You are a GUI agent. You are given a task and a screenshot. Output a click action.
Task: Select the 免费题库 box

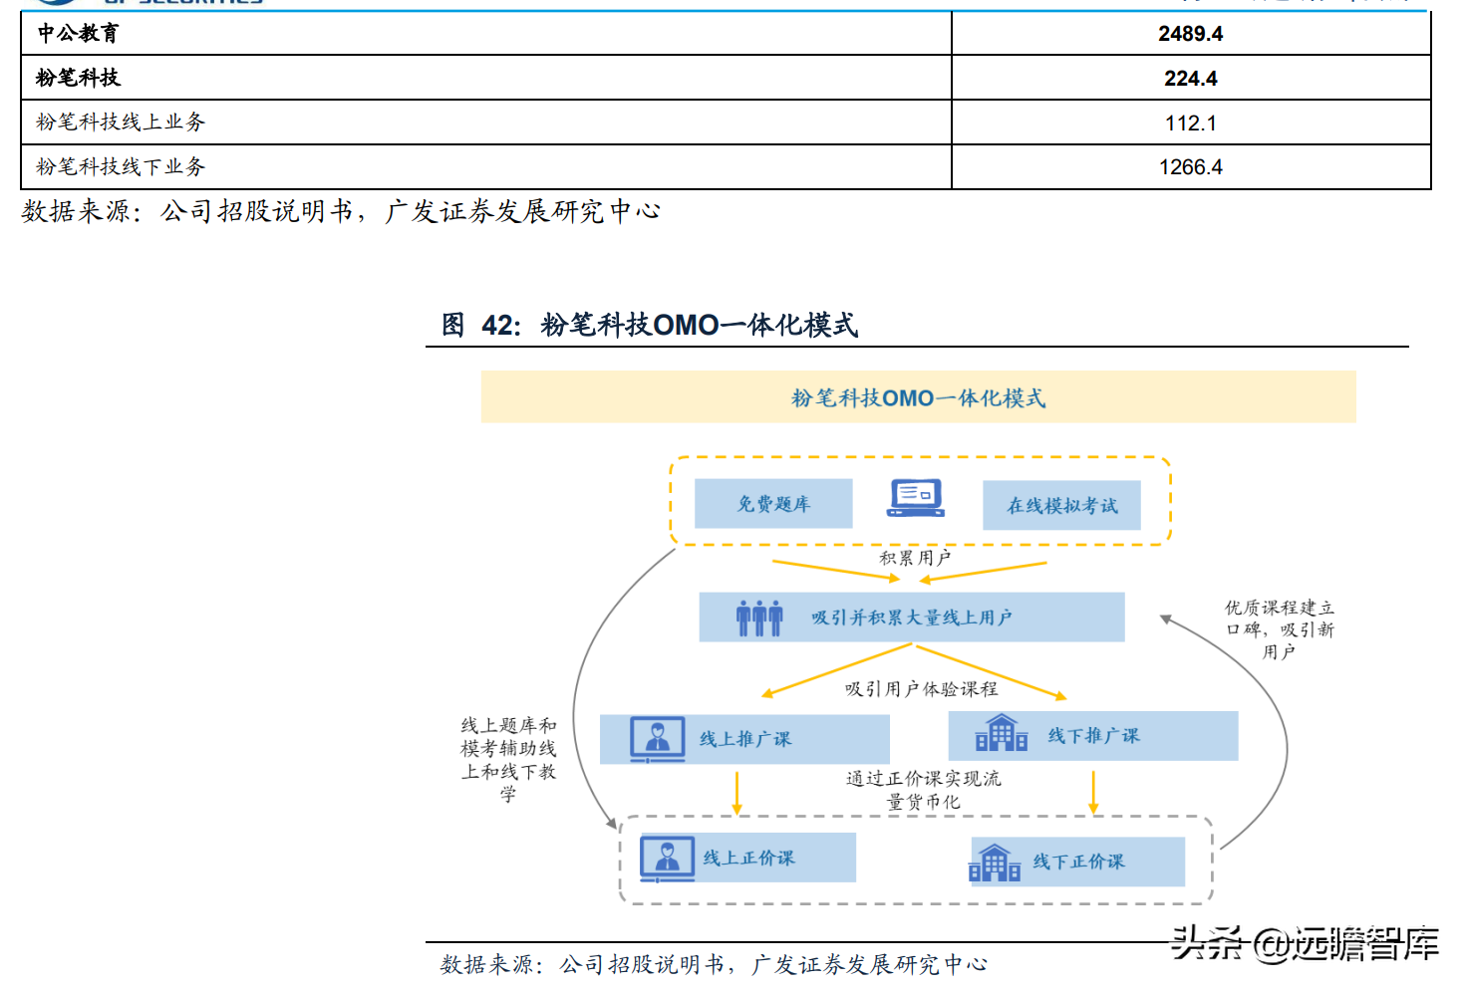click(773, 504)
